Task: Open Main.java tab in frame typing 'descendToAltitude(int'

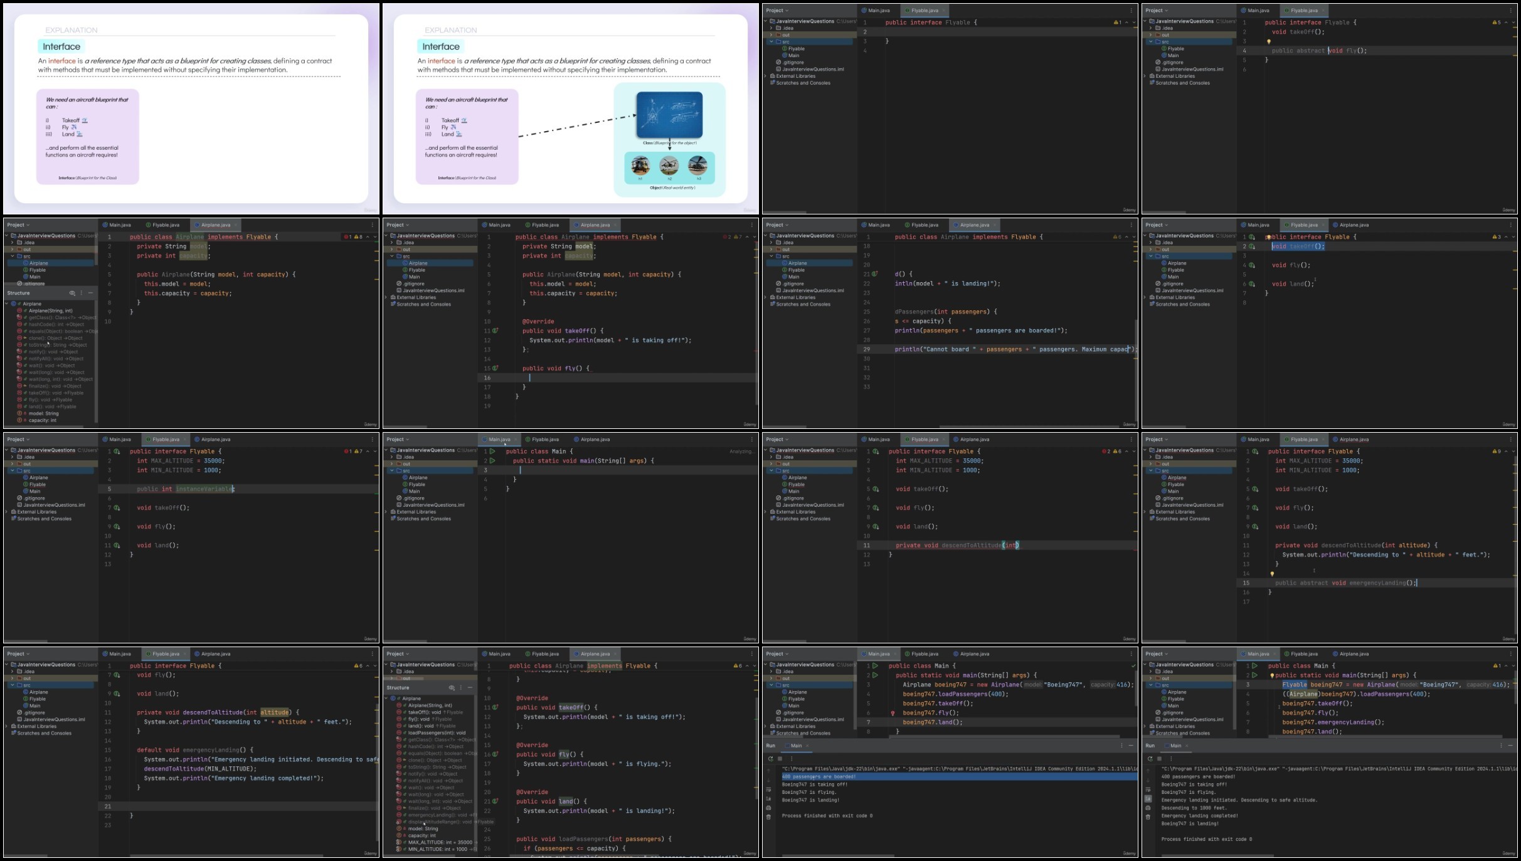Action: click(x=876, y=440)
